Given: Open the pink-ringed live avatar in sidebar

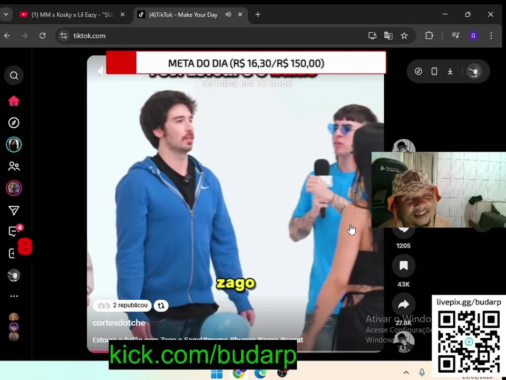Looking at the screenshot, I should click(14, 188).
